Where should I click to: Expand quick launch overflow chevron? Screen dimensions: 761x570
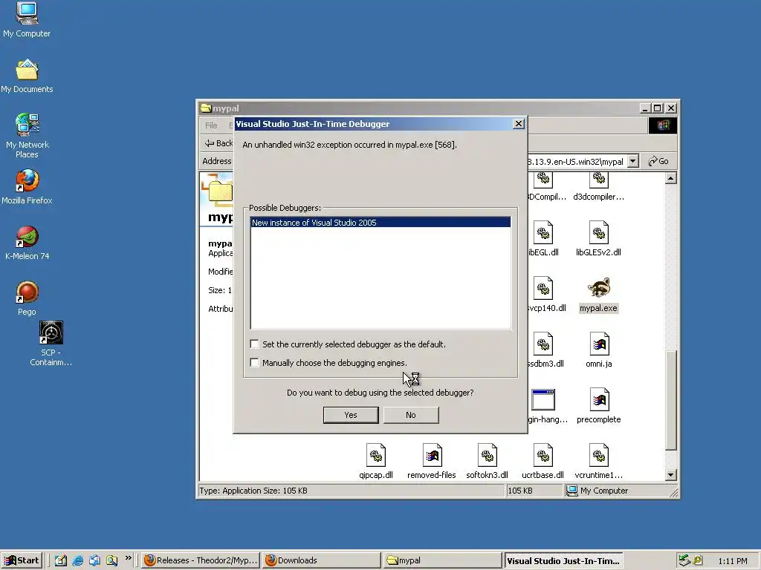(128, 558)
